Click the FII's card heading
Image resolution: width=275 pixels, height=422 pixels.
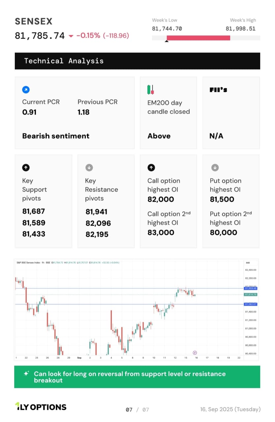pos(218,90)
